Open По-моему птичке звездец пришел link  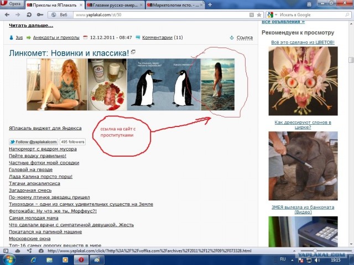click(x=49, y=198)
